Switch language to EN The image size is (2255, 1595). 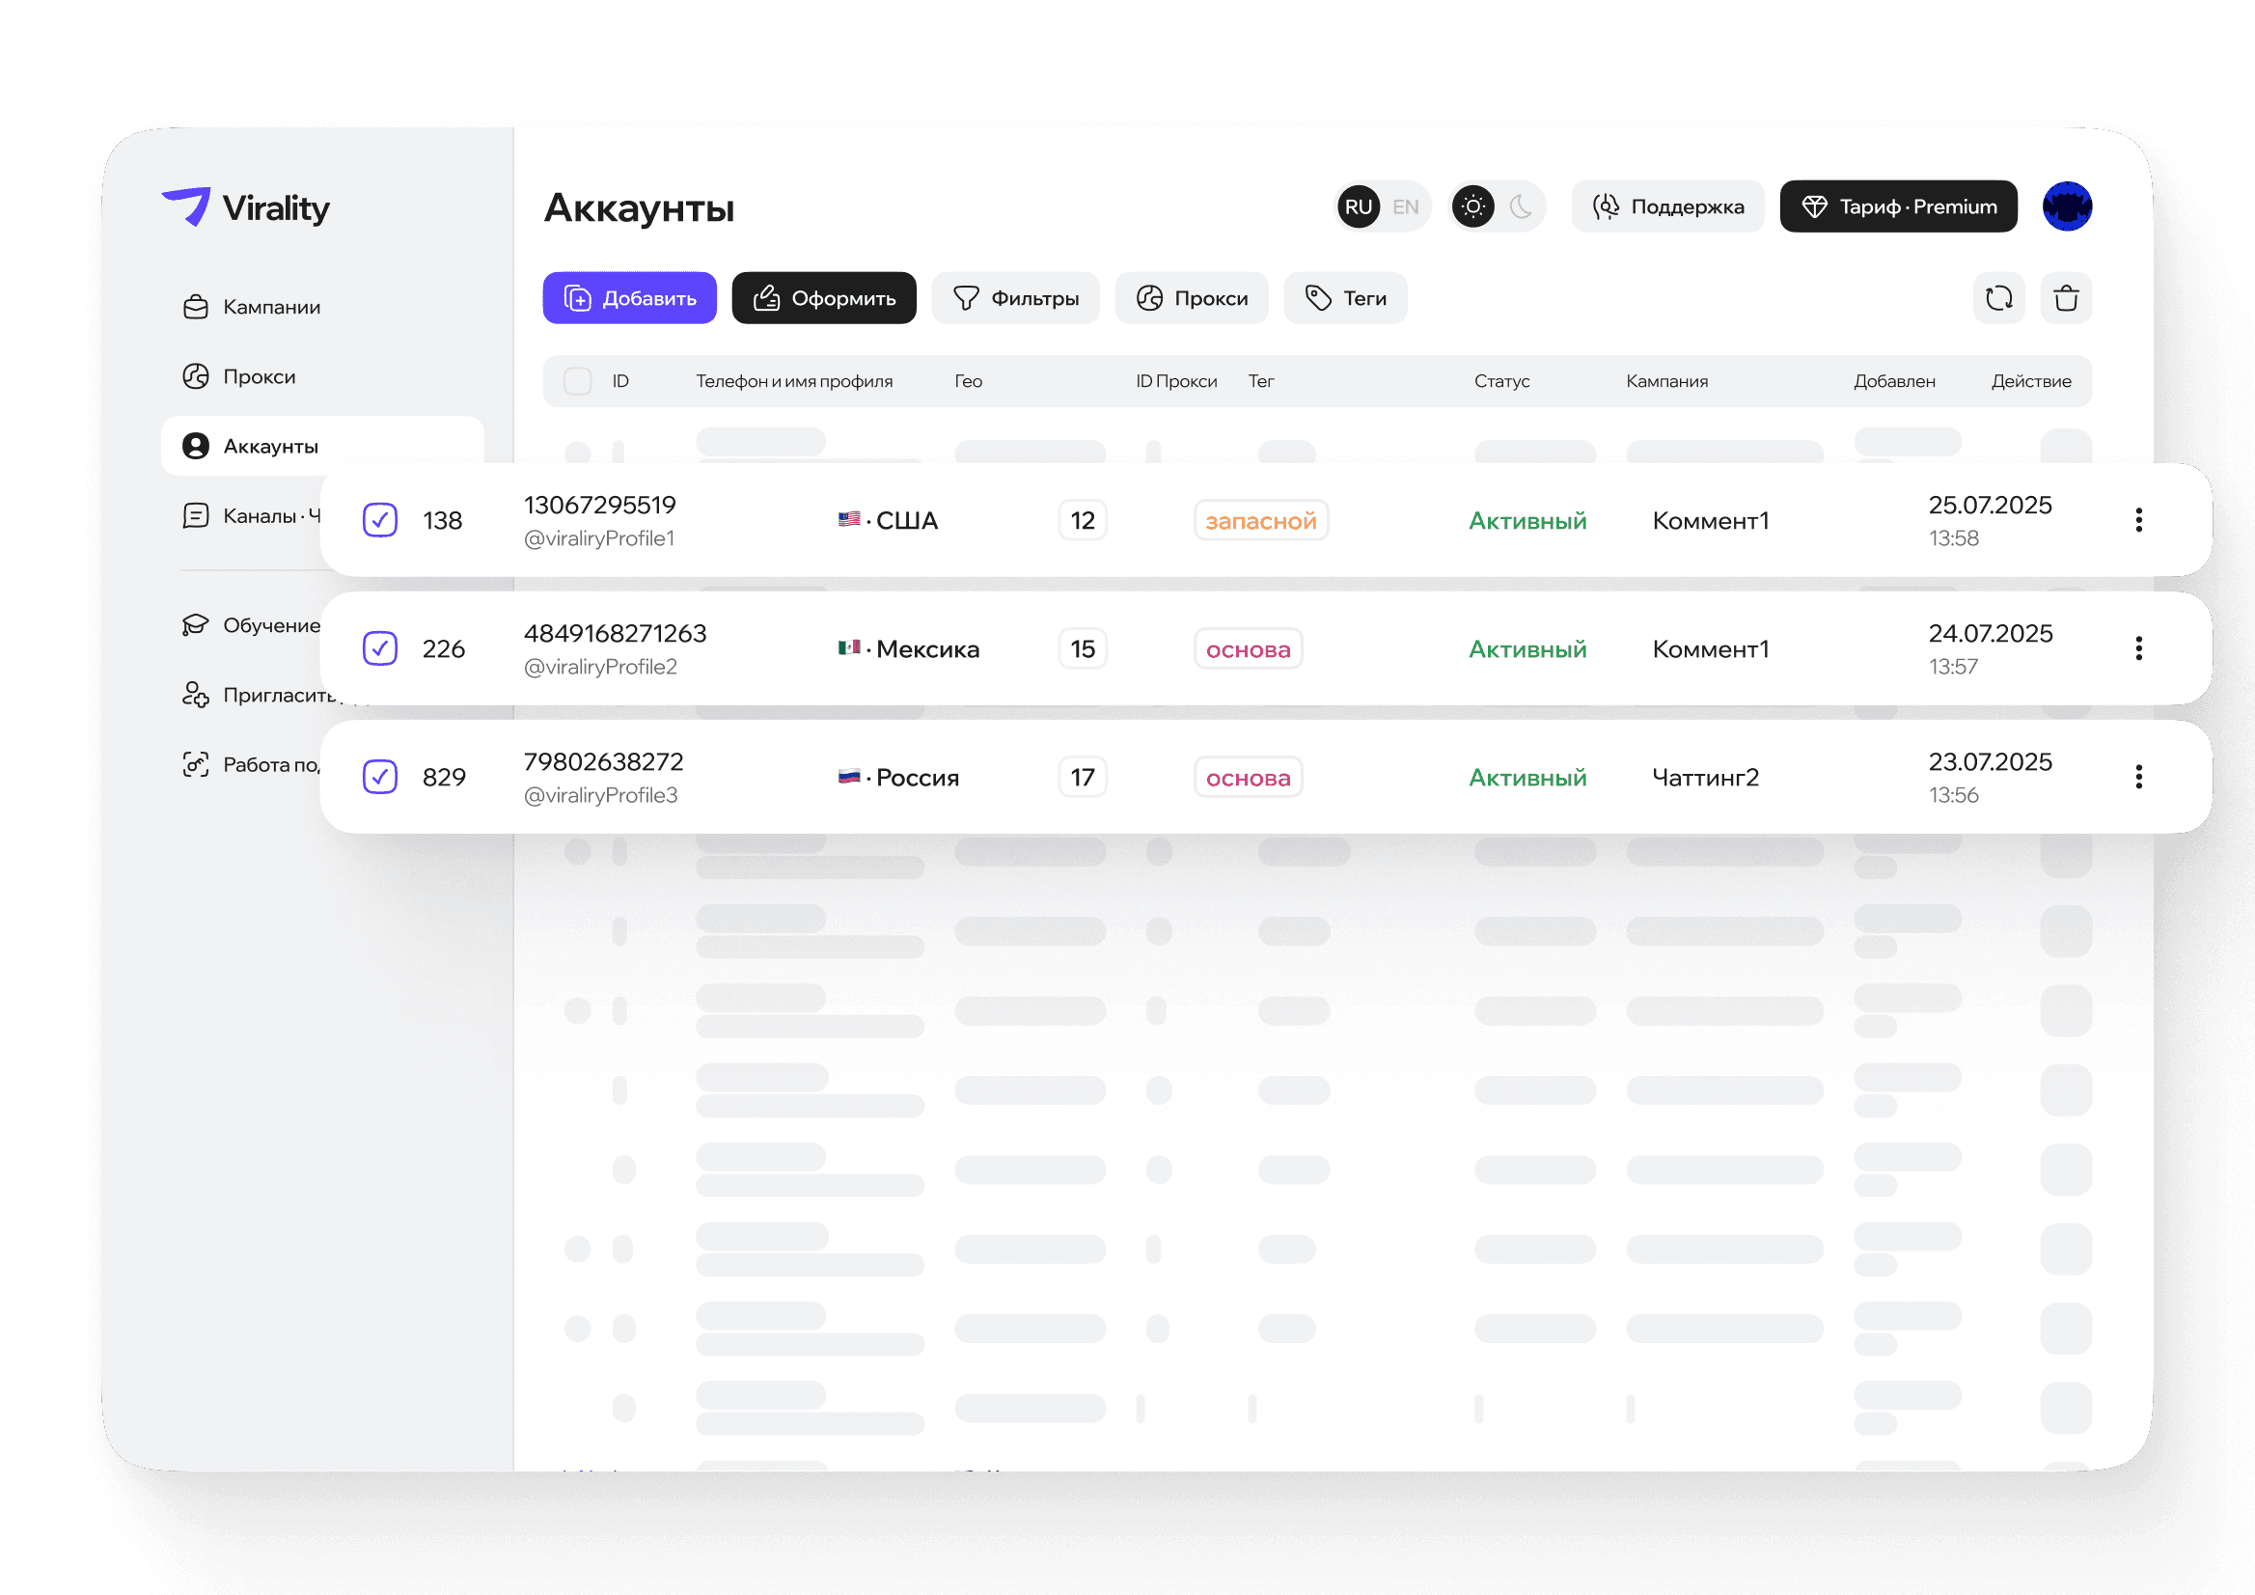click(1406, 206)
